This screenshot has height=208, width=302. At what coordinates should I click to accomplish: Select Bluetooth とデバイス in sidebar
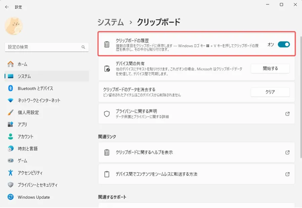click(35, 88)
